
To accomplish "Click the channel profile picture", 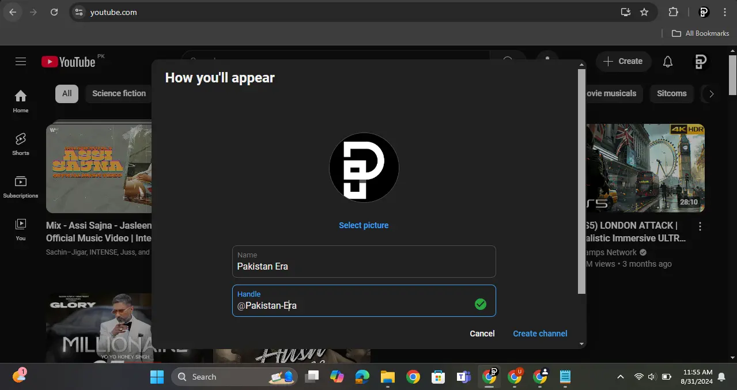I will [x=364, y=168].
